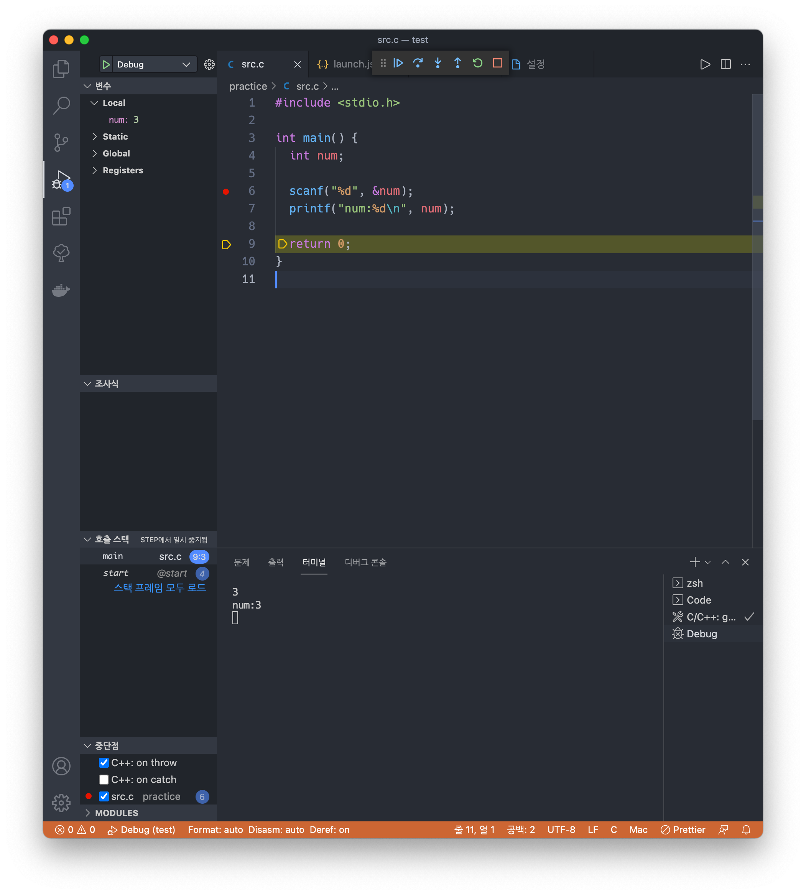The height and width of the screenshot is (895, 806).
Task: Click Debug (test) in the status bar
Action: click(x=142, y=830)
